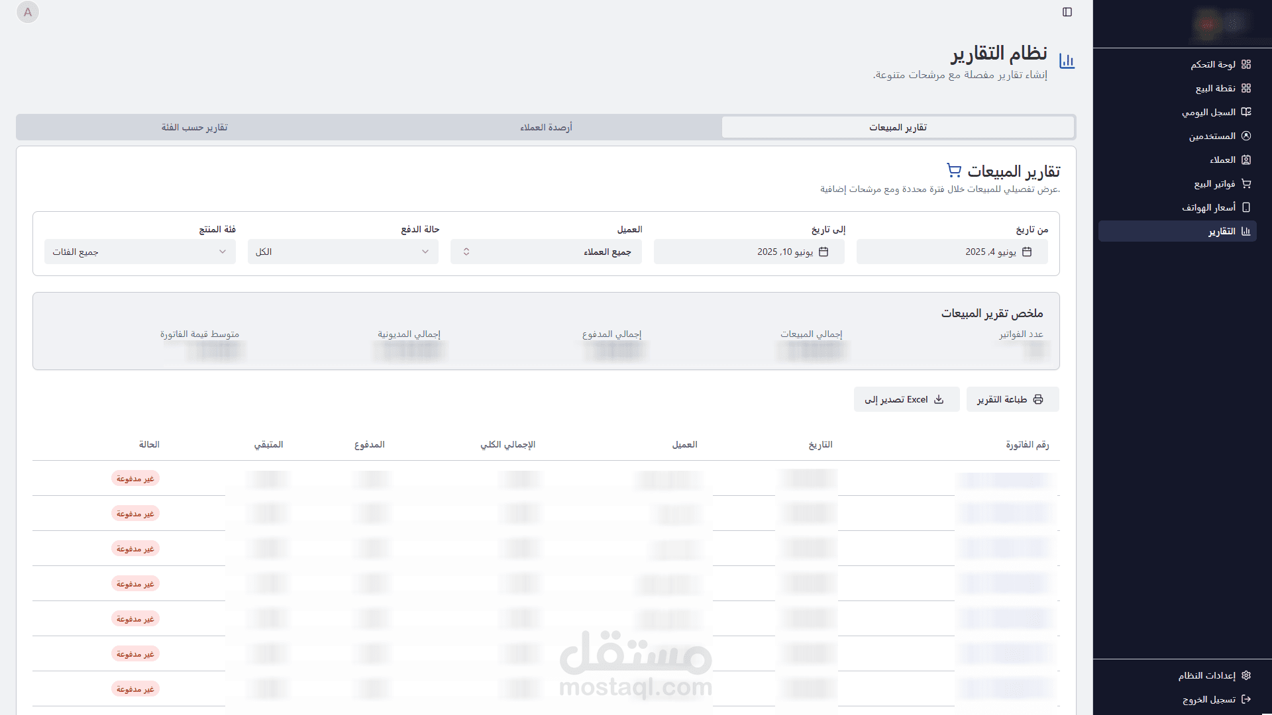Click the book icon for السجل اليومي
The height and width of the screenshot is (715, 1272).
1246,112
